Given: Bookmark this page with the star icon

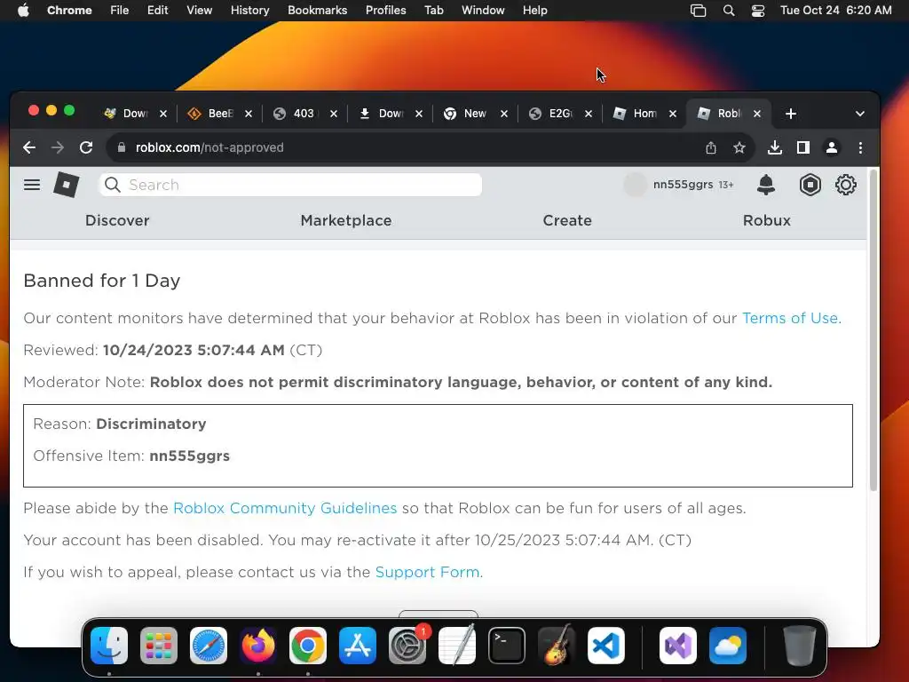Looking at the screenshot, I should coord(739,148).
